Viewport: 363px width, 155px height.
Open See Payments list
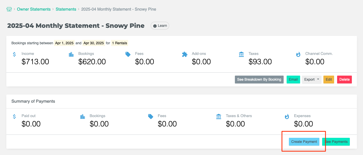pos(336,142)
